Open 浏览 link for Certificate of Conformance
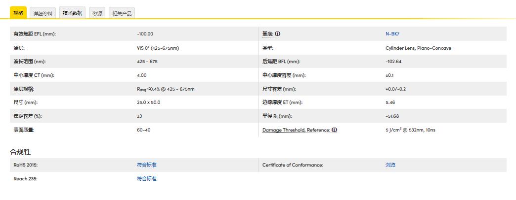This screenshot has height=200, width=516. [x=390, y=165]
